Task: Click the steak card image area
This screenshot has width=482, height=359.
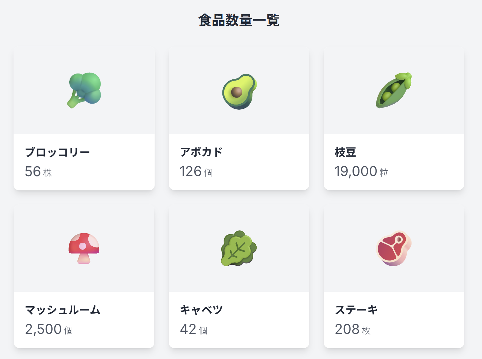Action: [x=394, y=248]
